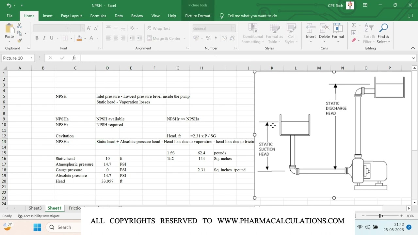Click the horizontal scrollbar right arrow
This screenshot has width=418, height=235.
[409, 208]
